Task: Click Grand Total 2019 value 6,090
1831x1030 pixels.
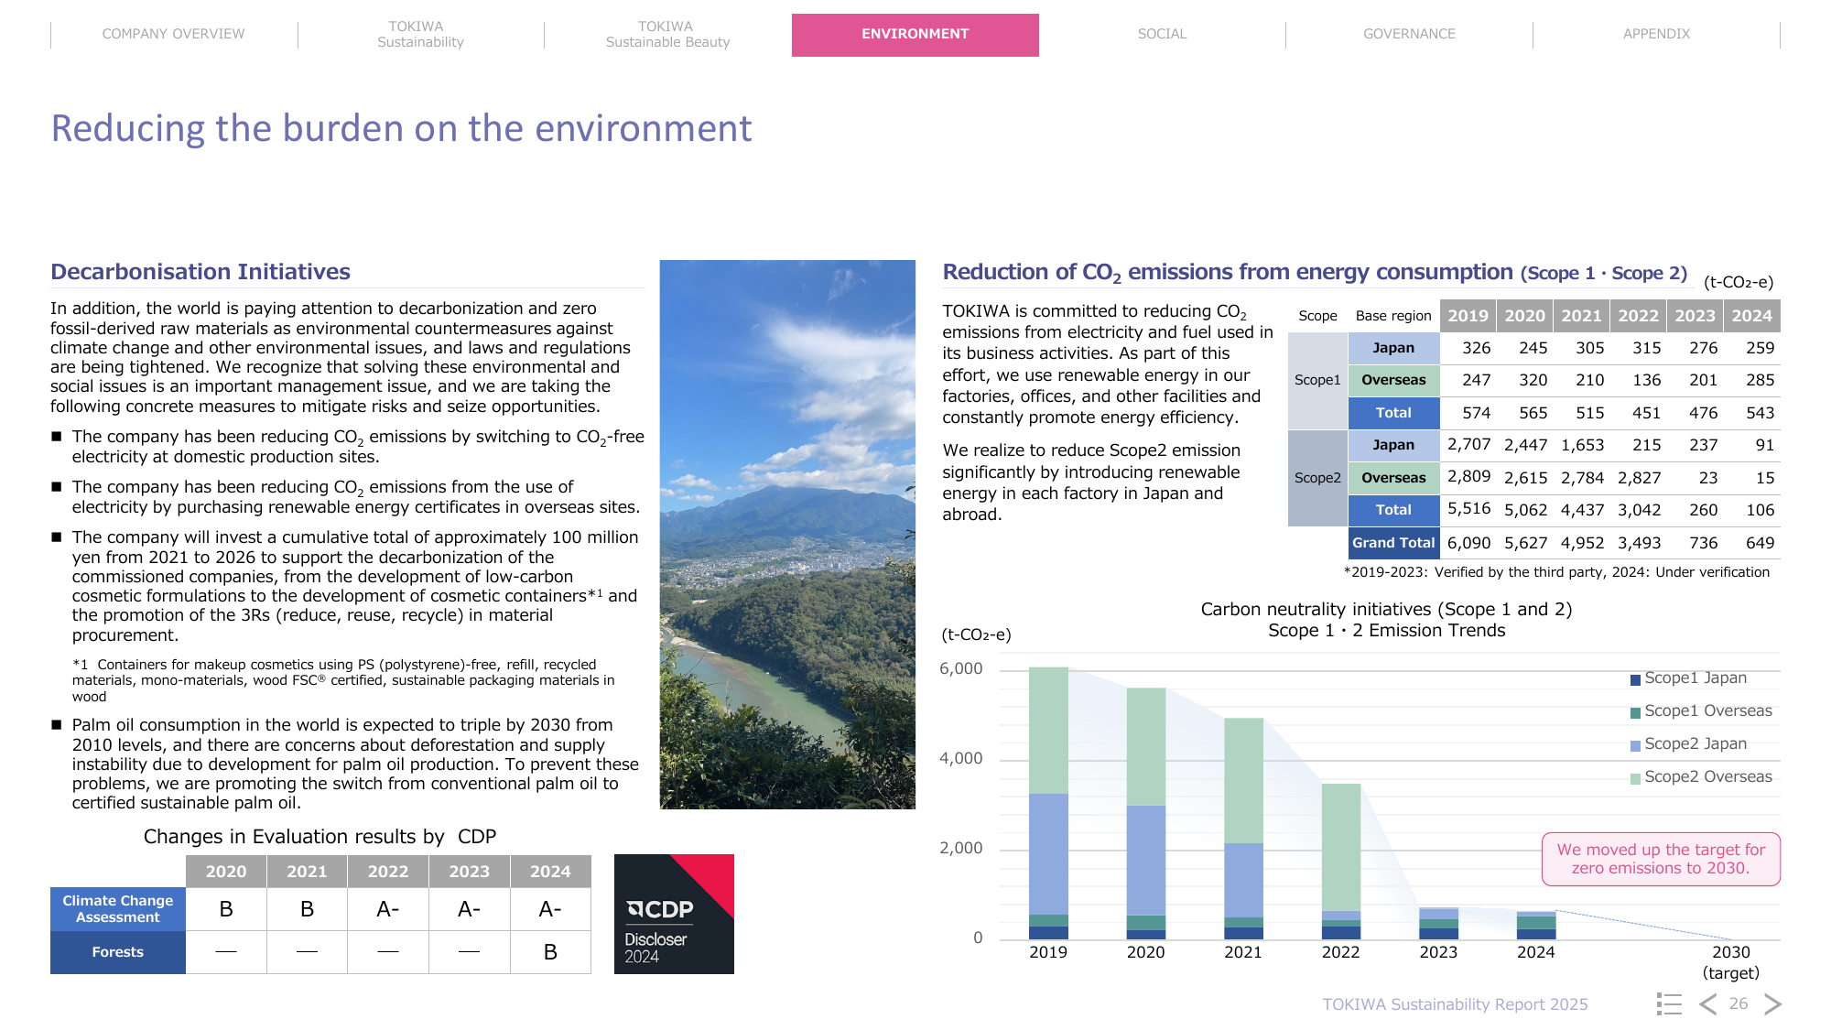Action: point(1468,543)
